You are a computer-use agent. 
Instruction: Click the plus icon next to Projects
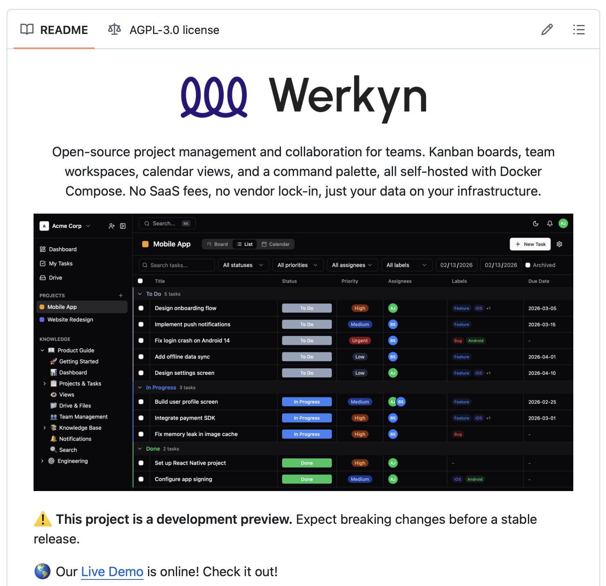(x=121, y=295)
